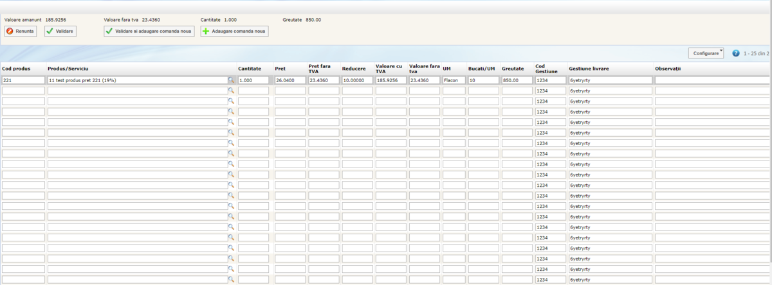
Task: Click Adaugare comanda noua button
Action: tap(234, 31)
